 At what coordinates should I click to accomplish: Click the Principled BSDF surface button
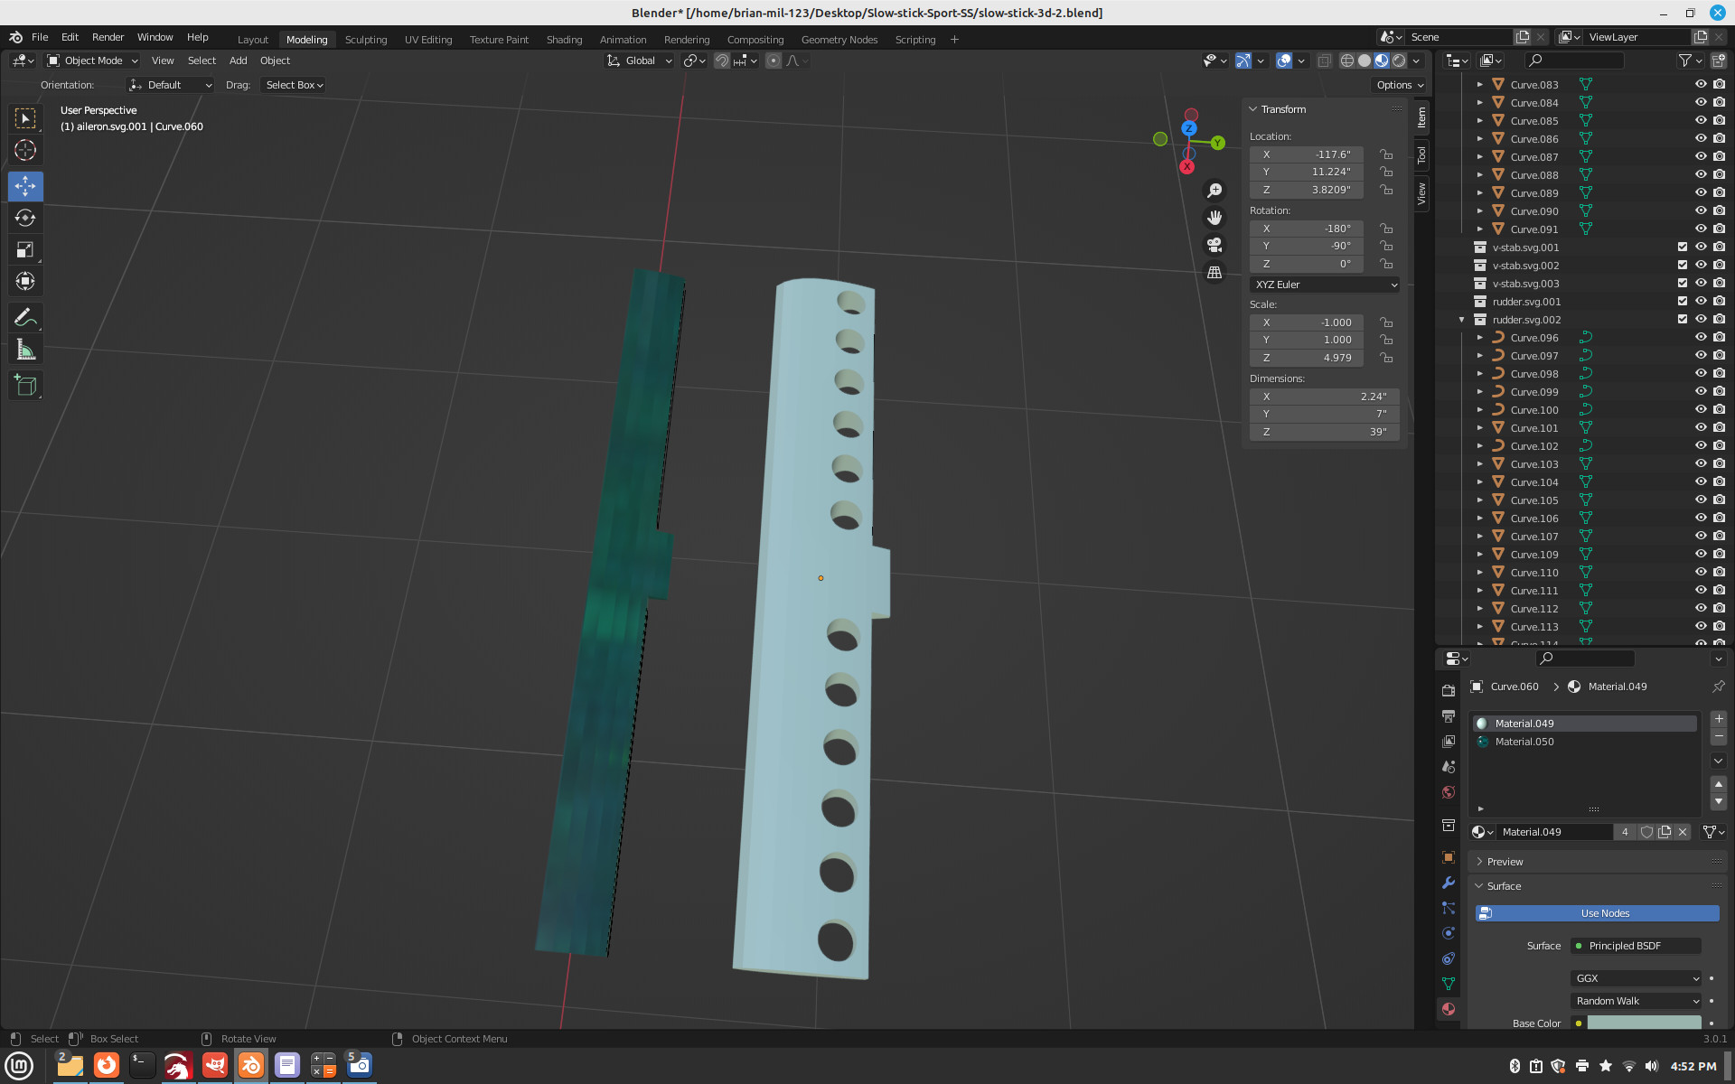tap(1636, 946)
